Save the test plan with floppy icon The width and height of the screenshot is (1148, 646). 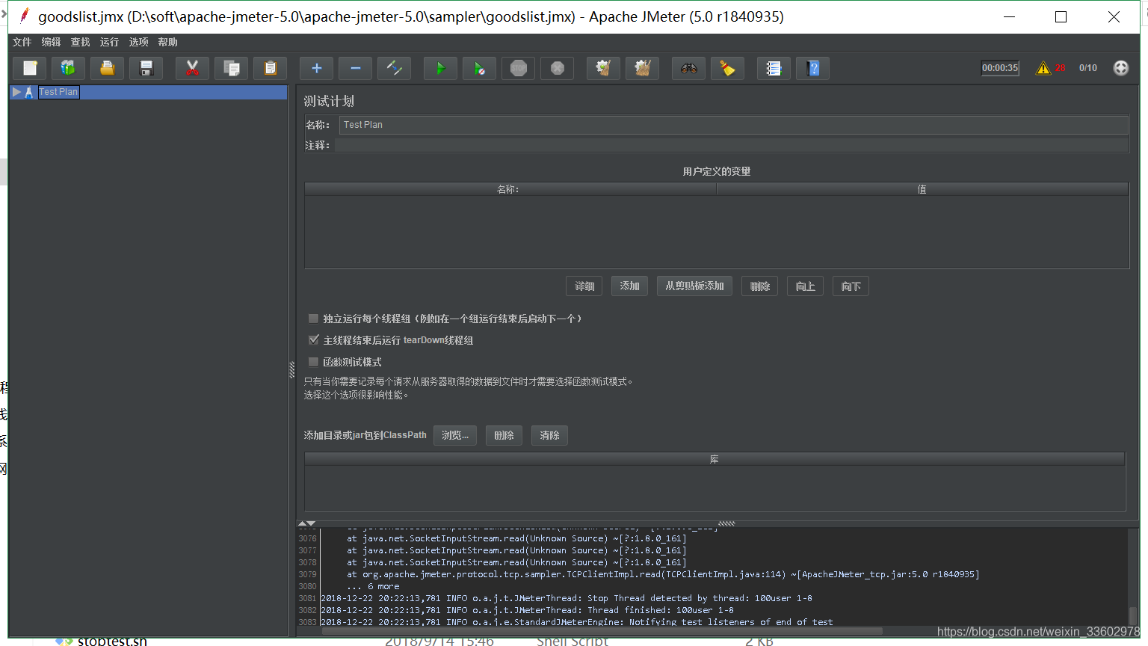pyautogui.click(x=146, y=68)
